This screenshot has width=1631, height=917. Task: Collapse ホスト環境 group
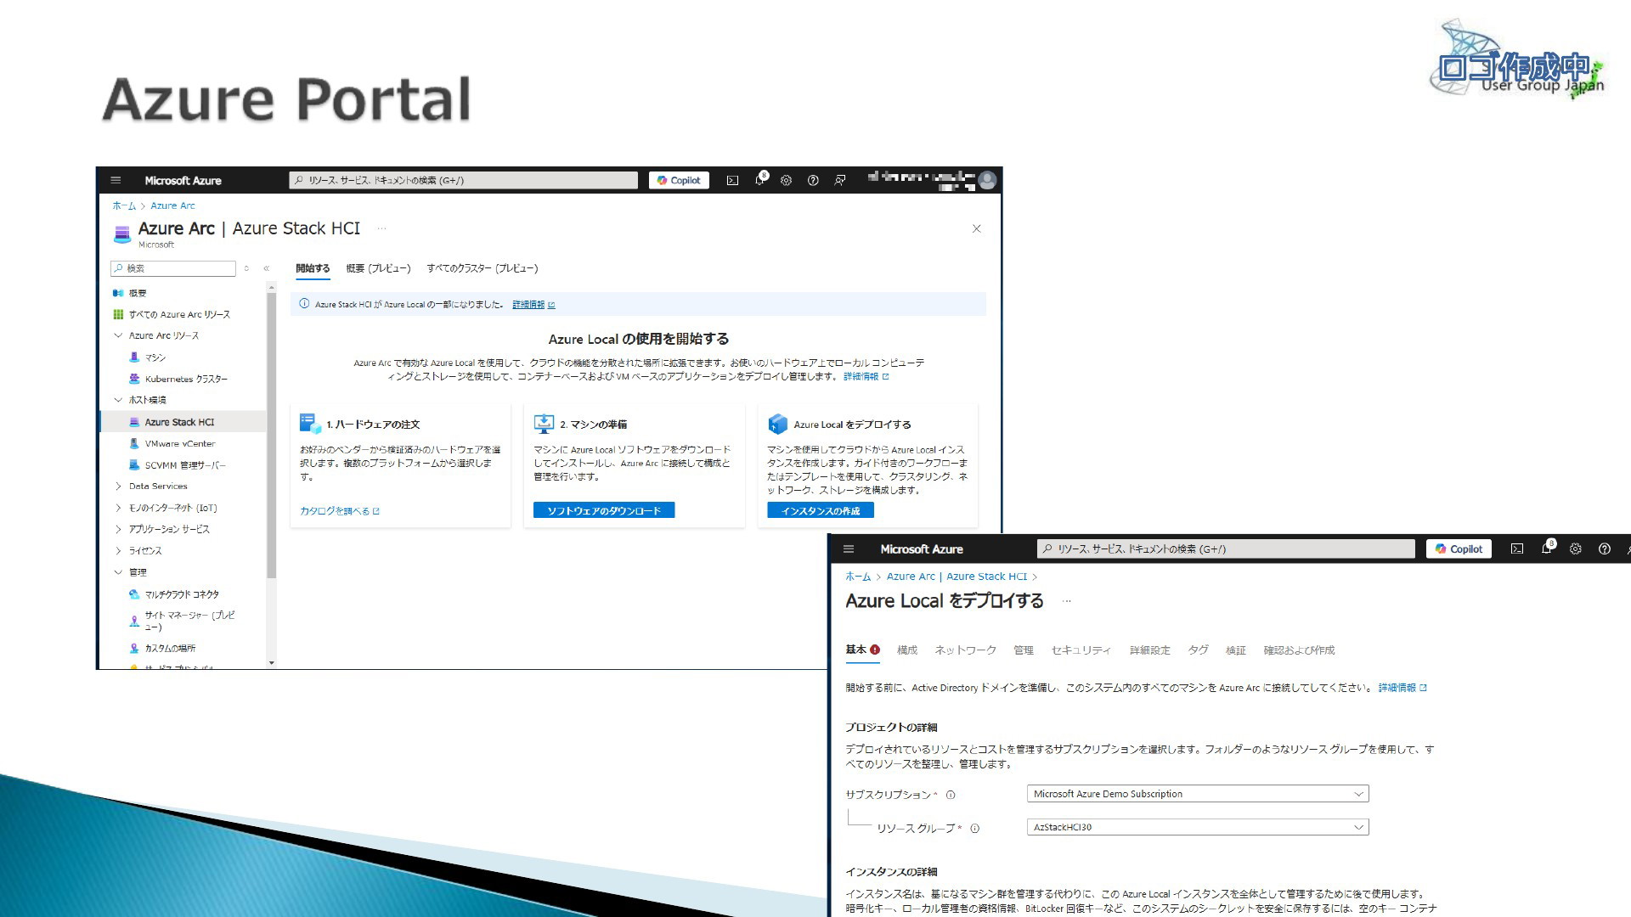[118, 400]
